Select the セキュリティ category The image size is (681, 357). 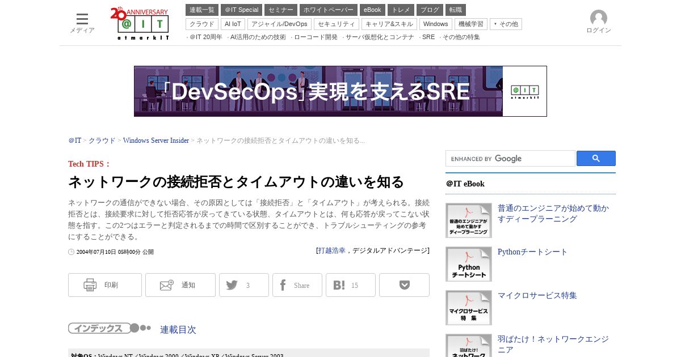337,24
